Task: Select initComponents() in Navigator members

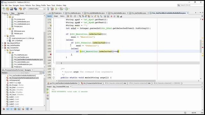Action: coord(14,80)
